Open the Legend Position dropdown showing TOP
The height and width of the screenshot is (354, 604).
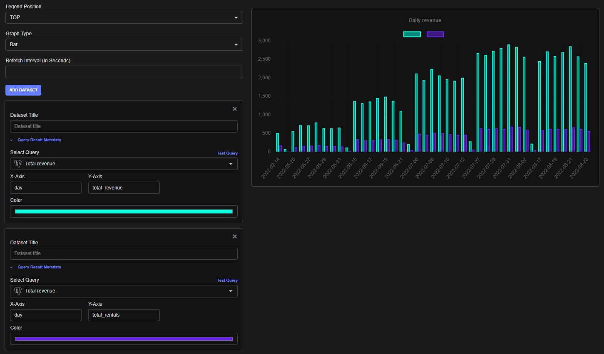pos(124,17)
